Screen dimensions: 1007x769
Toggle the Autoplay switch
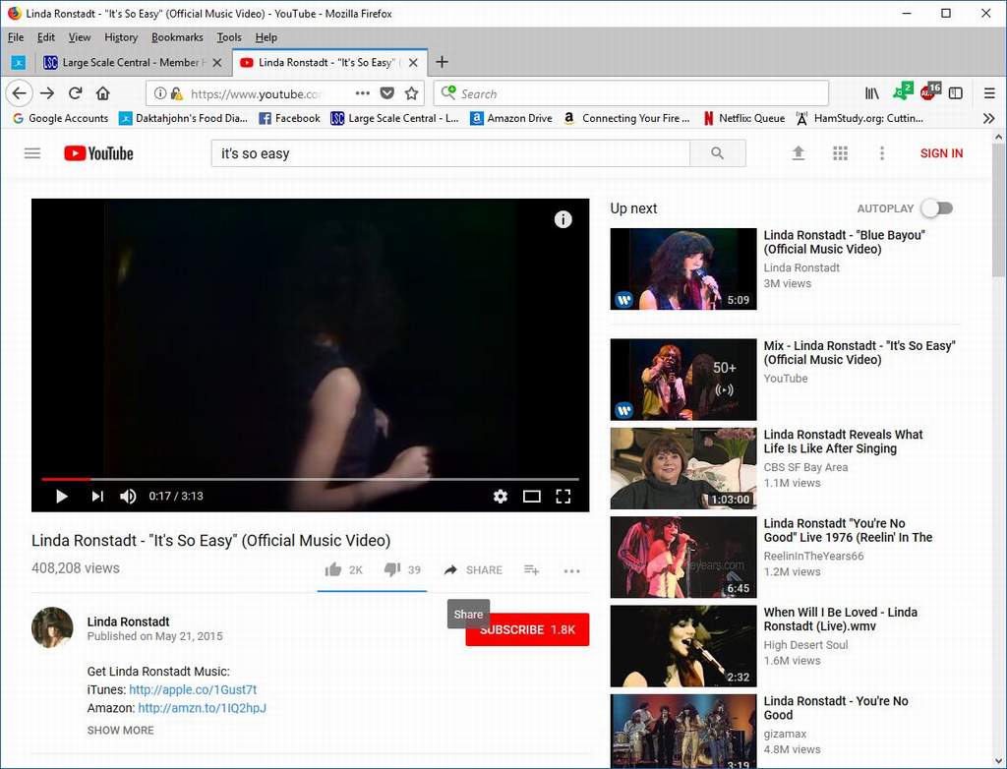click(937, 208)
